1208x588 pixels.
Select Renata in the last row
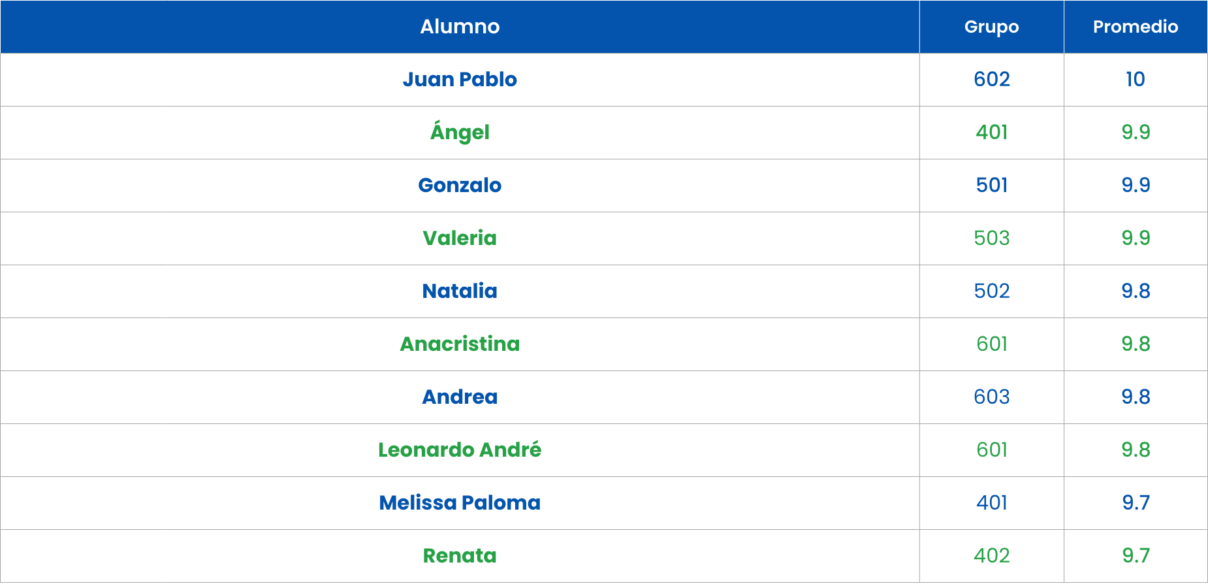(460, 556)
